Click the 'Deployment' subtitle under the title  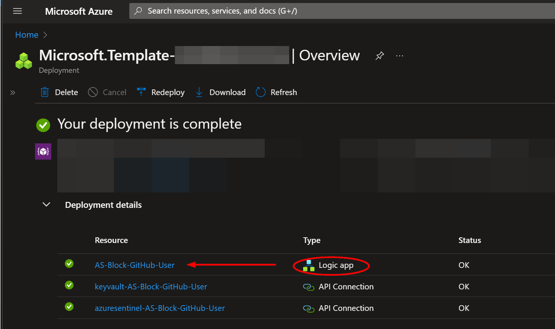(59, 71)
